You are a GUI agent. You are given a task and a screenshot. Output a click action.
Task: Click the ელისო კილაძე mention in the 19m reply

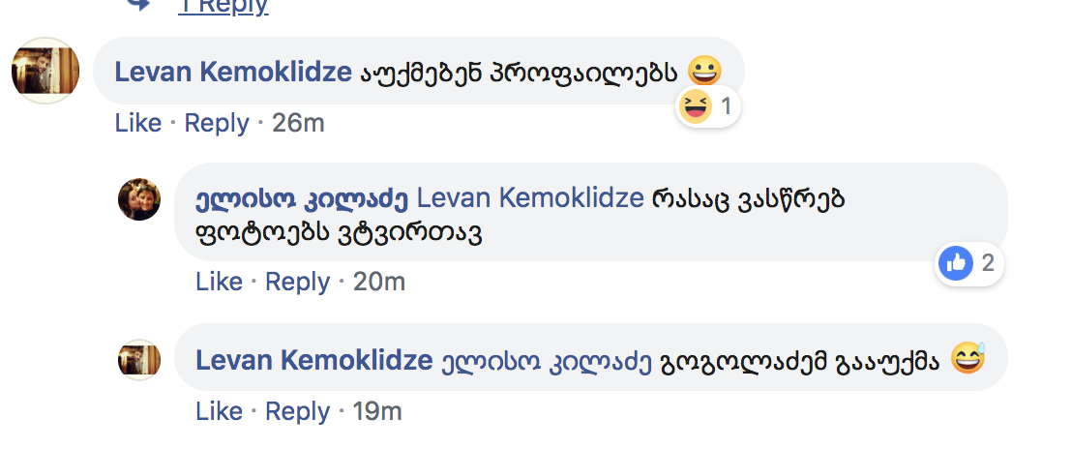(545, 361)
